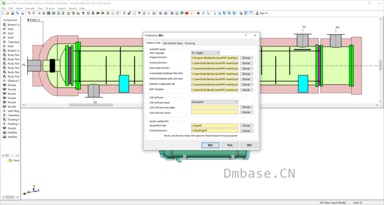Click the Print toolbar icon
Screen dimensions: 384x205
[x=22, y=13]
